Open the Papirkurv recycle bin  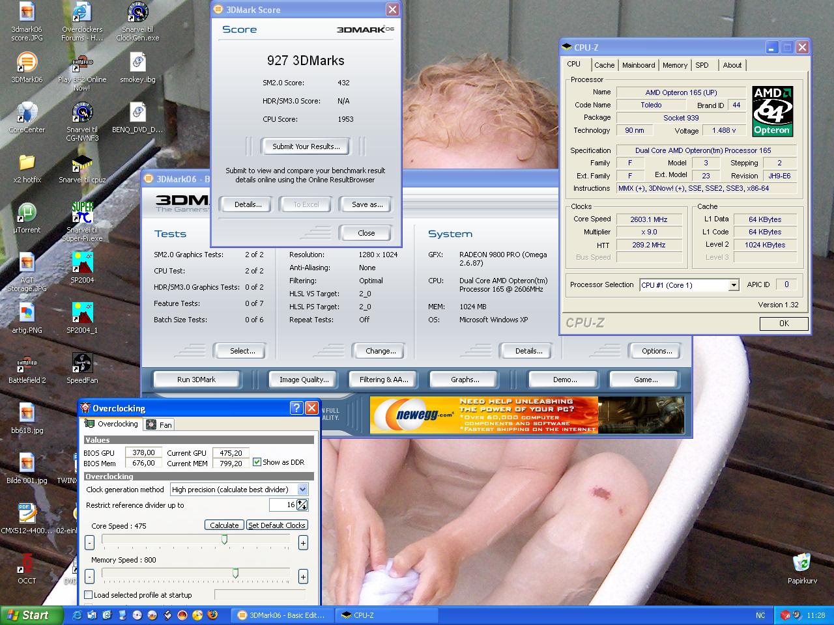802,569
